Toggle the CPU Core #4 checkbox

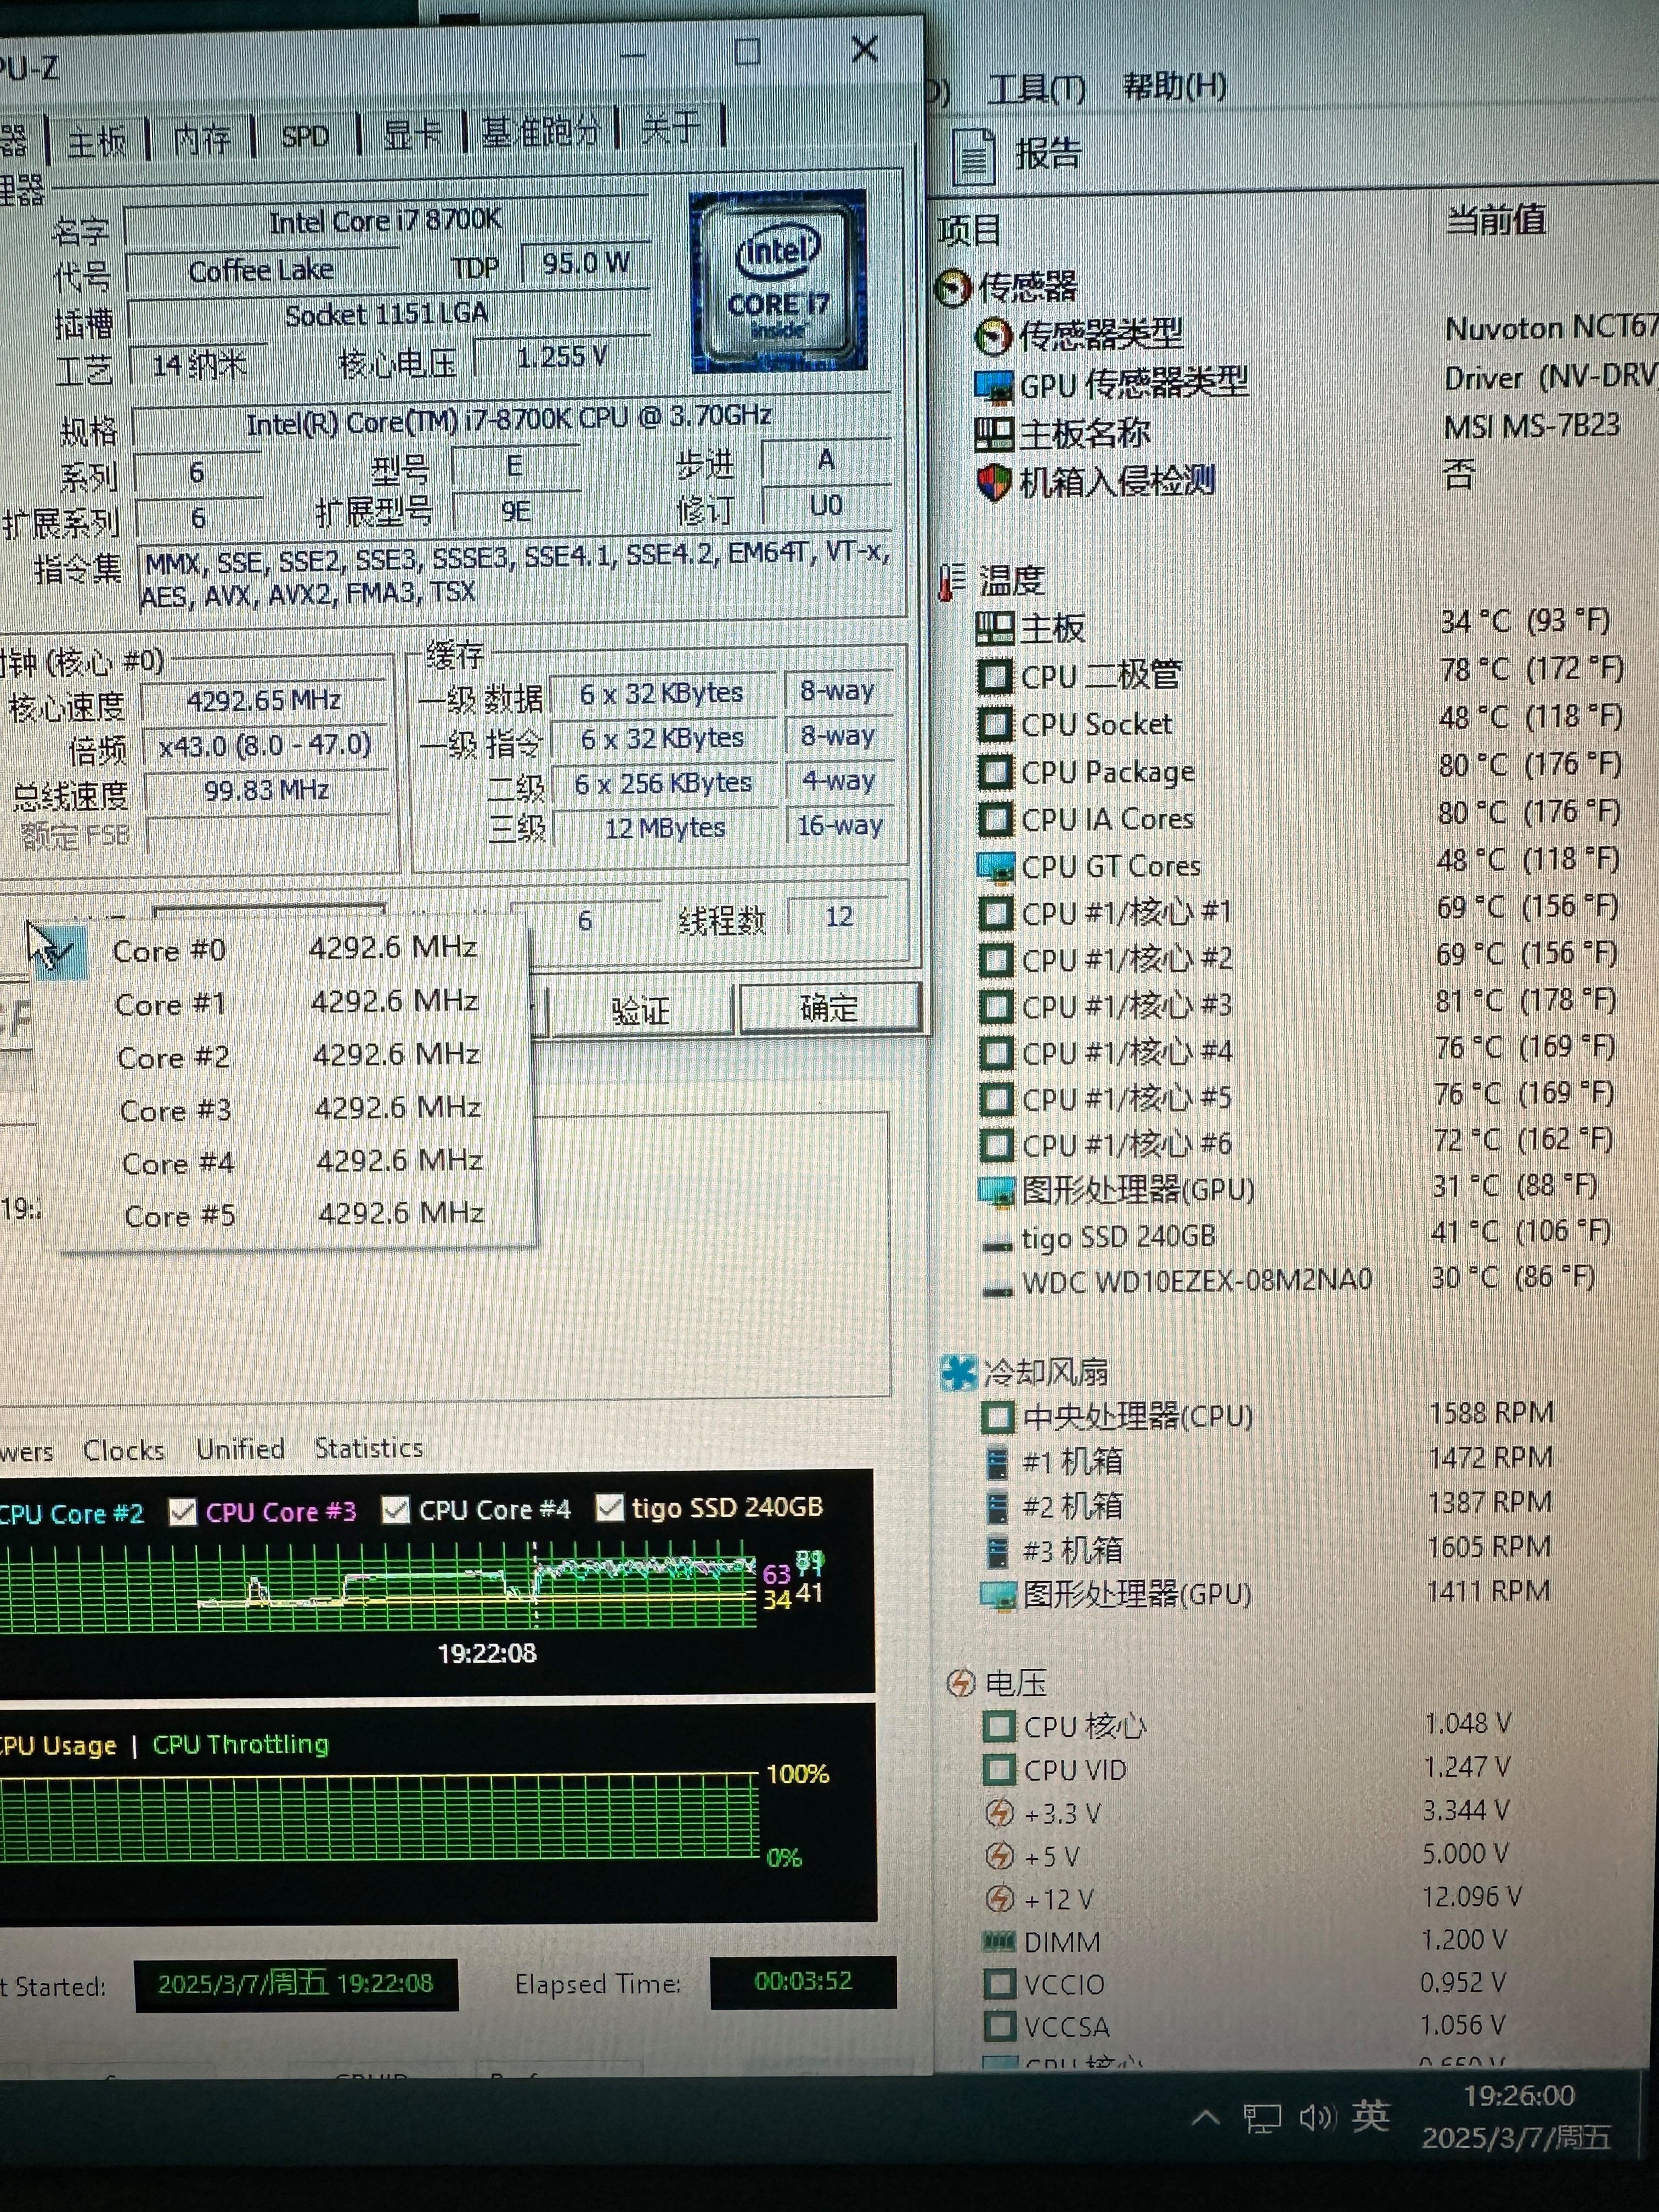tap(396, 1510)
